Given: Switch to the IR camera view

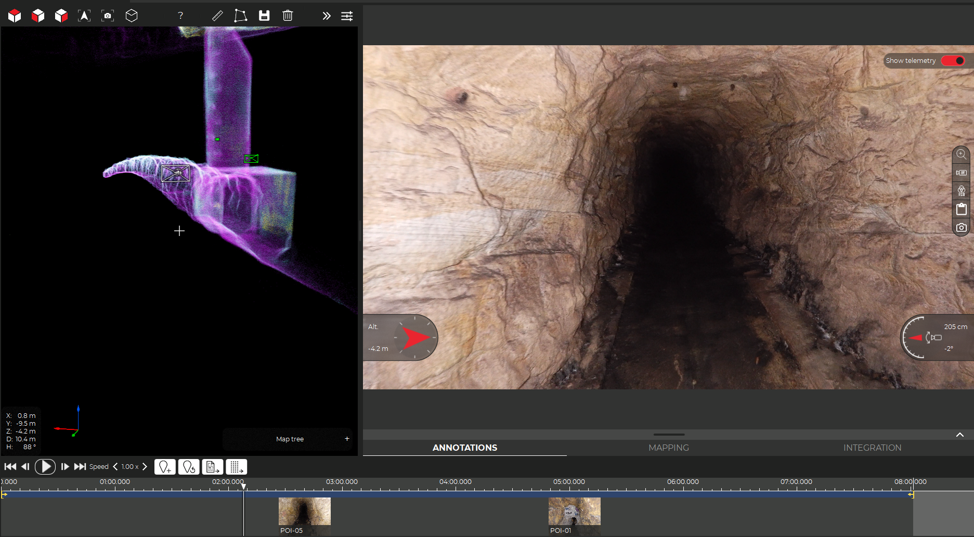Looking at the screenshot, I should [961, 173].
